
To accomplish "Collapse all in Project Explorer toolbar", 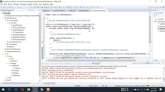I will click(x=29, y=10).
